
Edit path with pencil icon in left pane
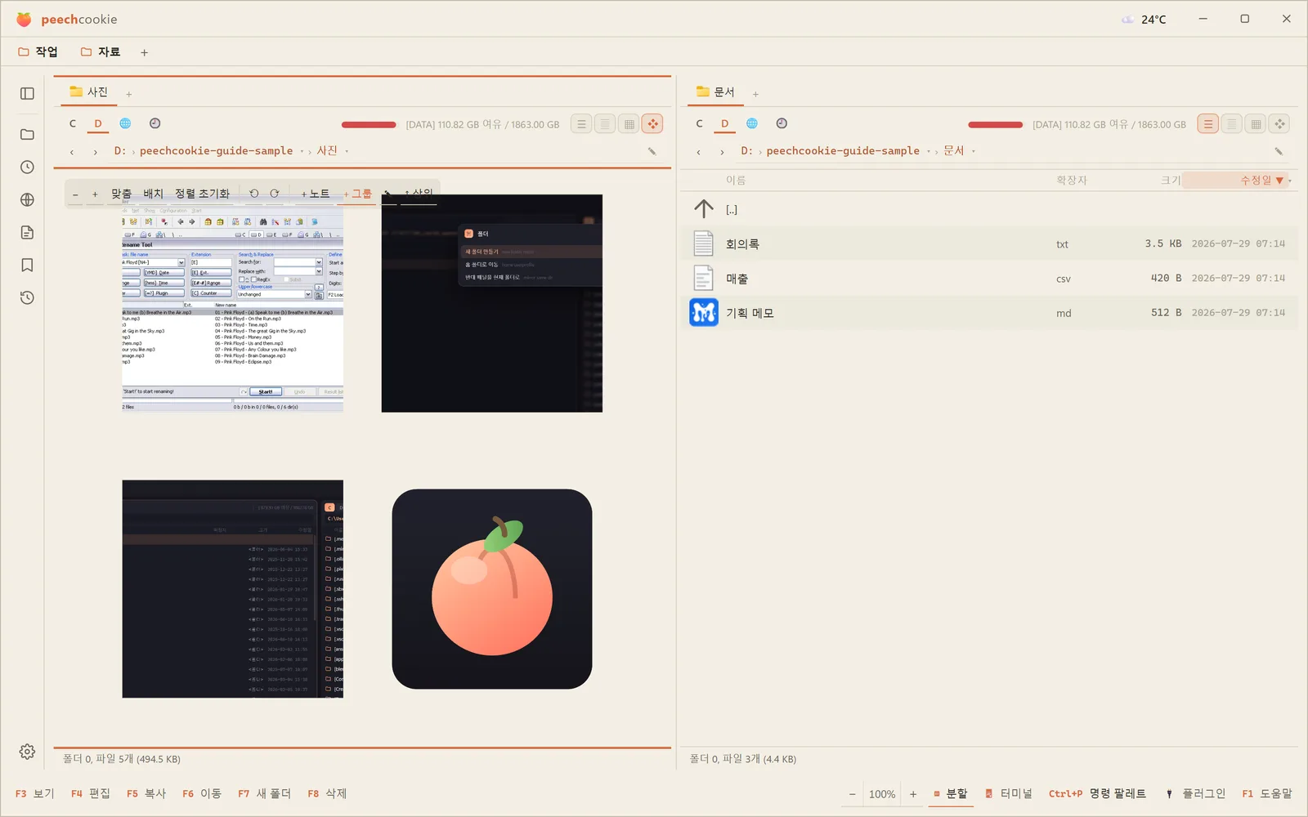(x=652, y=151)
